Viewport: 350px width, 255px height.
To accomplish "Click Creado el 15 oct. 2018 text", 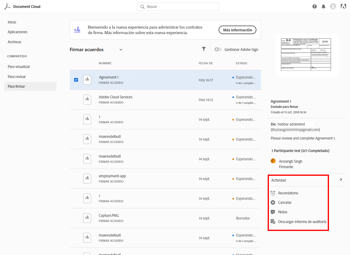I will tap(288, 112).
